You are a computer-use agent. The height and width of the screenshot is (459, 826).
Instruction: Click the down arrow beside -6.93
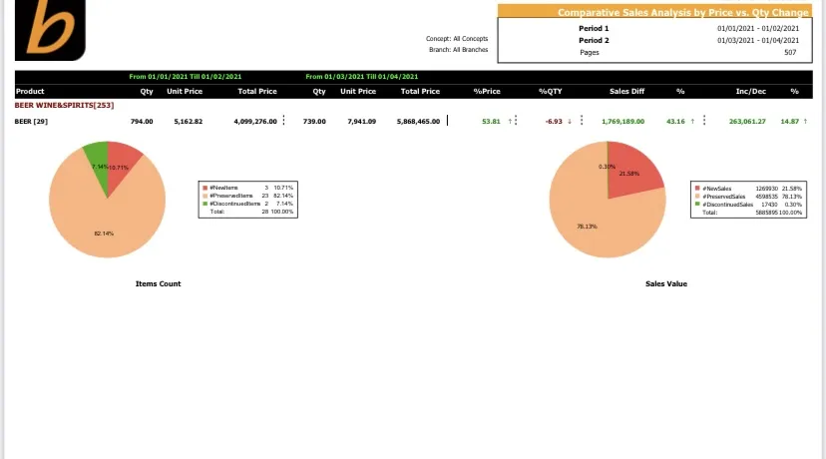(570, 121)
